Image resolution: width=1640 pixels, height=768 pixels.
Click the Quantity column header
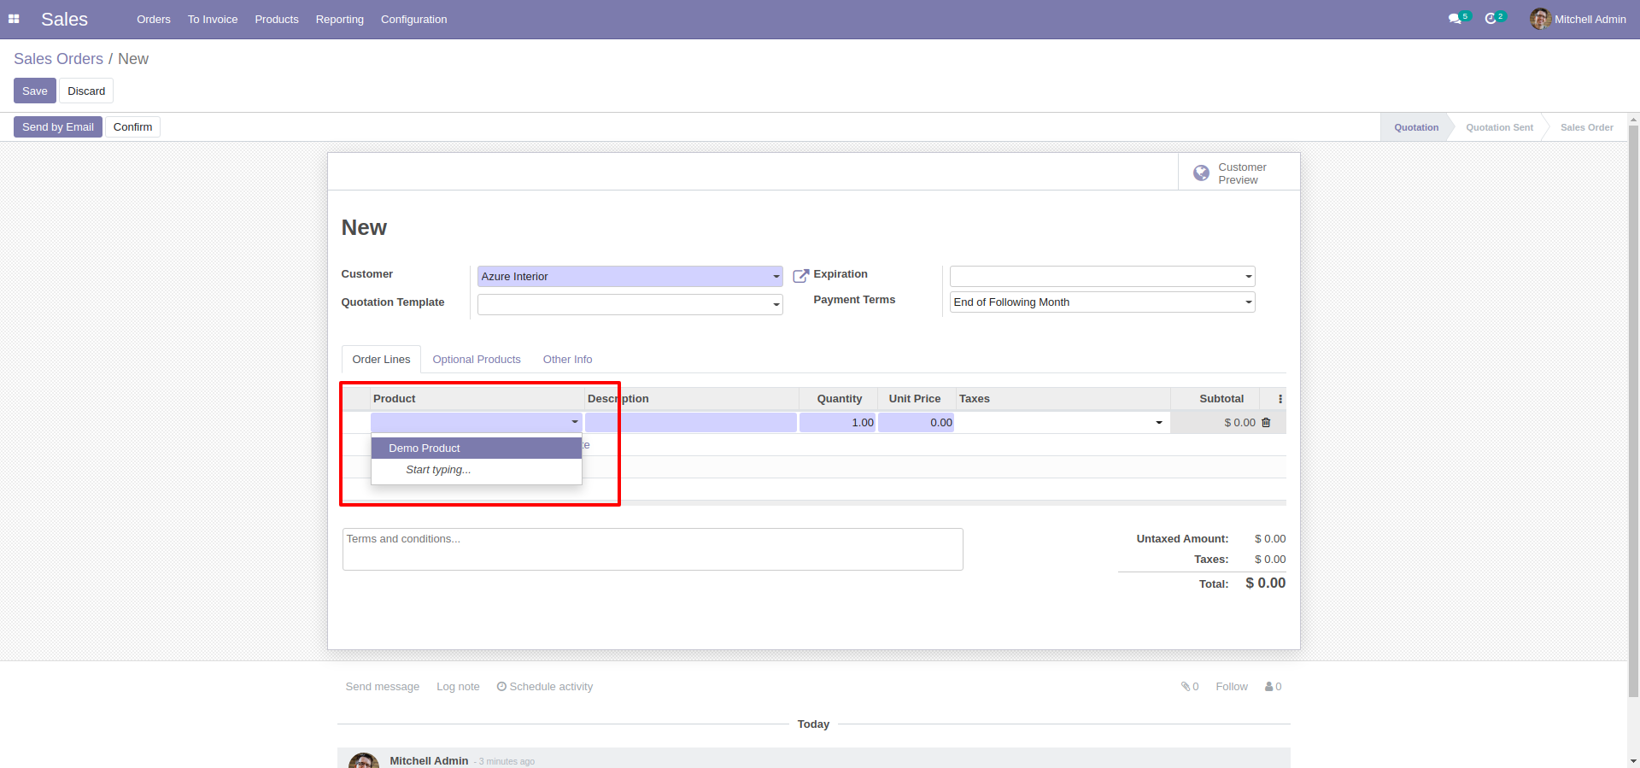click(x=839, y=399)
